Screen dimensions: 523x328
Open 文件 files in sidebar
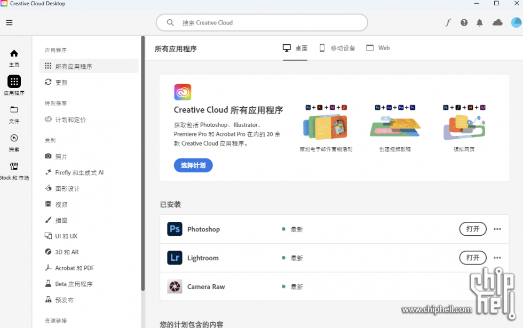(14, 115)
